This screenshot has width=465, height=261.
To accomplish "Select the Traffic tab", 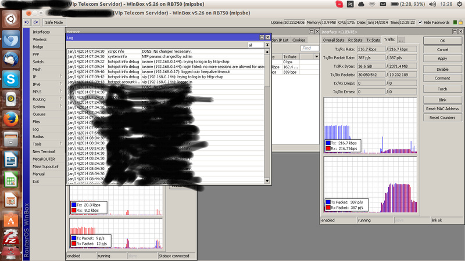I will pos(389,39).
